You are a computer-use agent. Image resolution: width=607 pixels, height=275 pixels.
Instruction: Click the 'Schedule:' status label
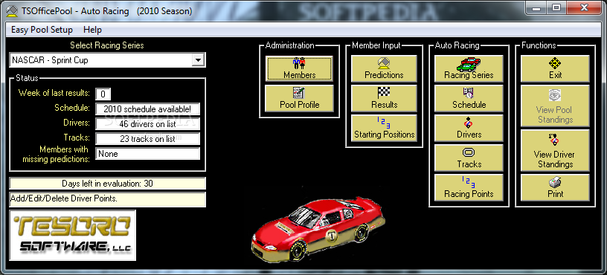(72, 108)
